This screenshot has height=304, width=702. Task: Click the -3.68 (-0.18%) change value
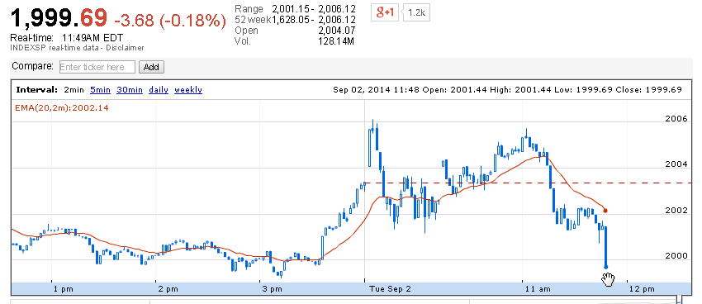point(170,21)
